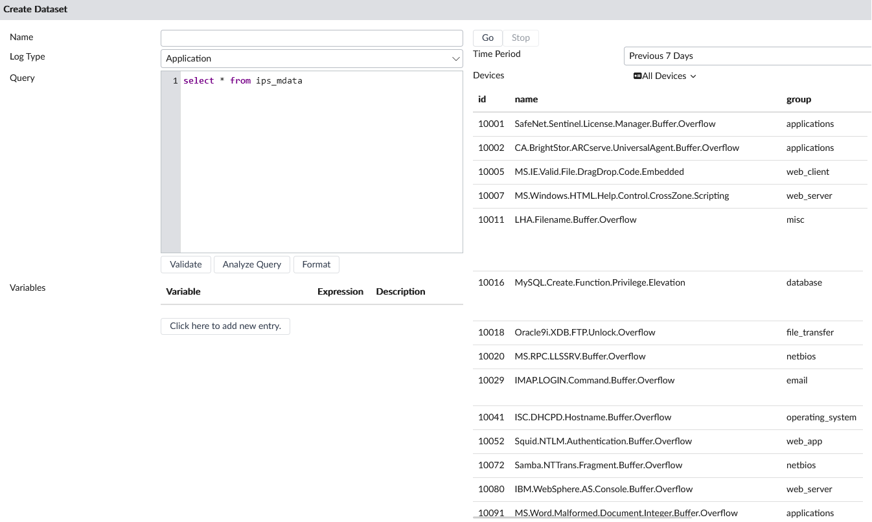The width and height of the screenshot is (872, 522).
Task: Click inside the SQL query editor
Action: point(321,162)
